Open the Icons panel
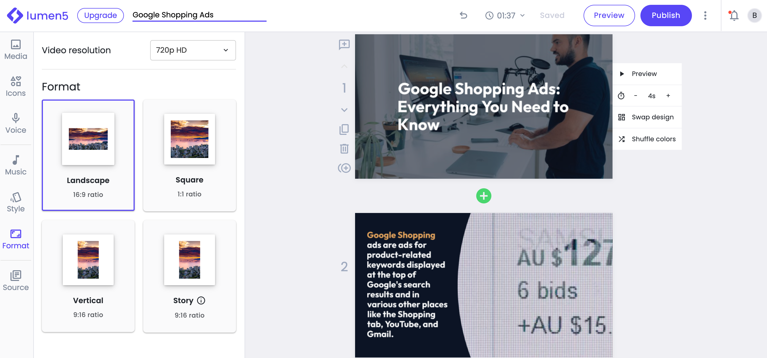Image resolution: width=767 pixels, height=358 pixels. [16, 86]
